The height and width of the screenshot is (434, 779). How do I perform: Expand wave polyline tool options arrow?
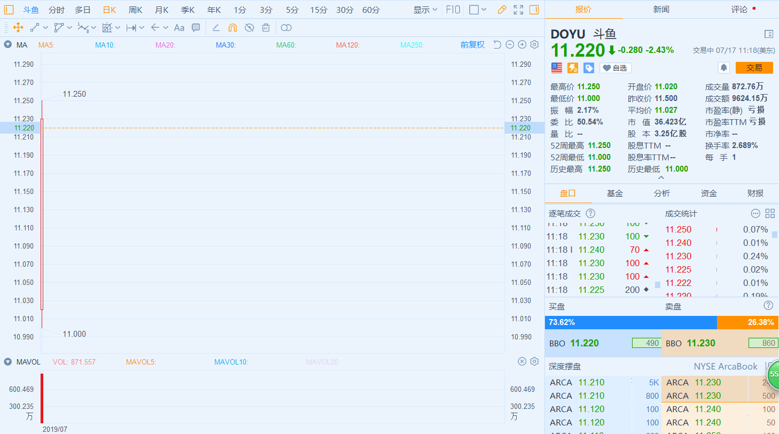click(x=94, y=28)
